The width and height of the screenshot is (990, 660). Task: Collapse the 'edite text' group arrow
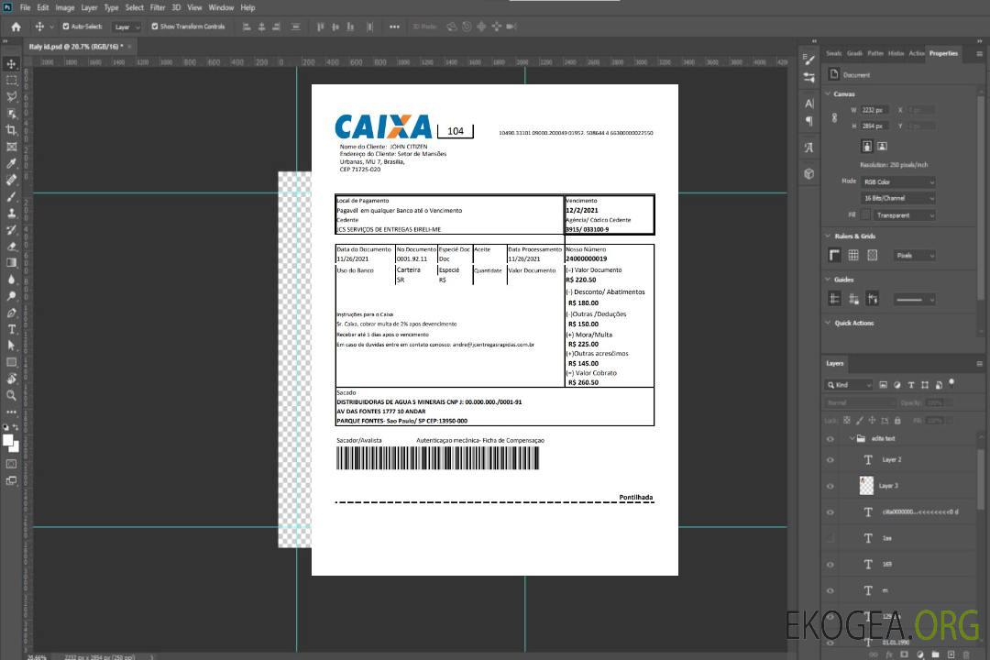pos(852,438)
